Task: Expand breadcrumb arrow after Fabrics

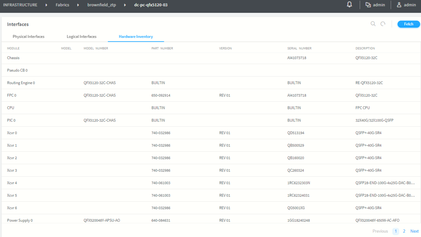Action: [78, 5]
